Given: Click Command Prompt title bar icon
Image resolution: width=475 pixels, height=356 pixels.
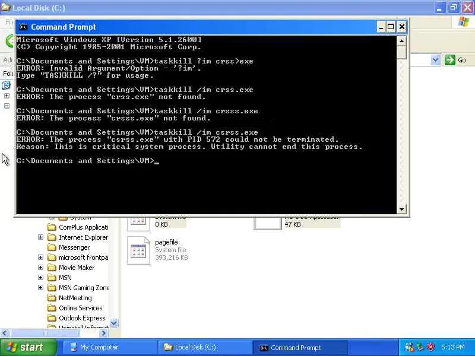Looking at the screenshot, I should 23,27.
